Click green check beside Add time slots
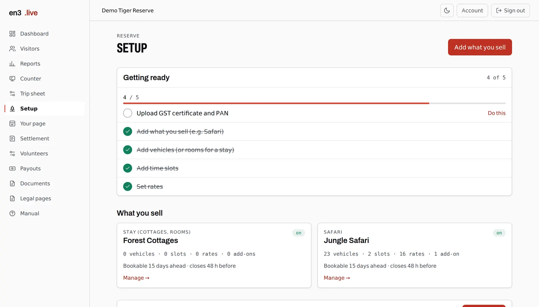 [128, 168]
